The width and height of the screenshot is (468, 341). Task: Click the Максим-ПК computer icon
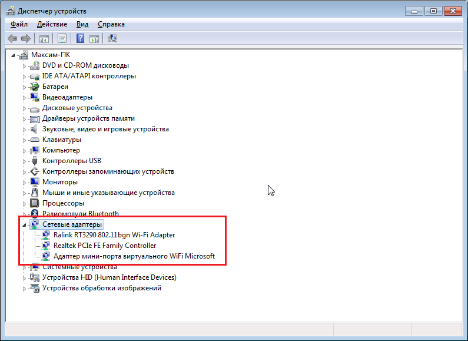(x=24, y=55)
